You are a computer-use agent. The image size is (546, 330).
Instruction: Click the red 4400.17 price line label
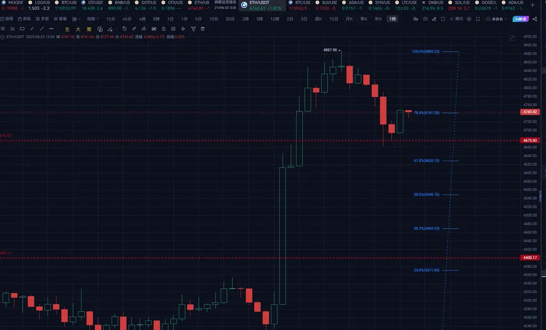tap(531, 258)
